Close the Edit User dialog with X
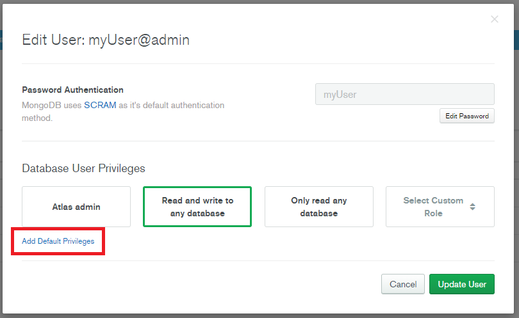The height and width of the screenshot is (318, 519). 494,19
